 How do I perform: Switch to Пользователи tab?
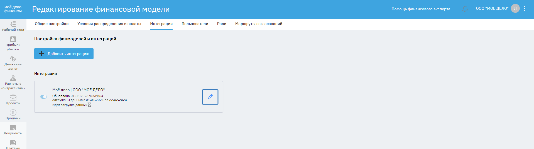(x=195, y=24)
